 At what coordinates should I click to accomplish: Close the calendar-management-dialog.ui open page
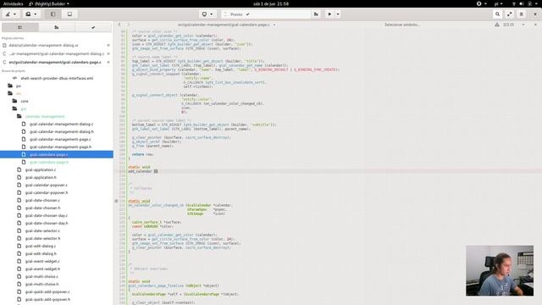108,45
